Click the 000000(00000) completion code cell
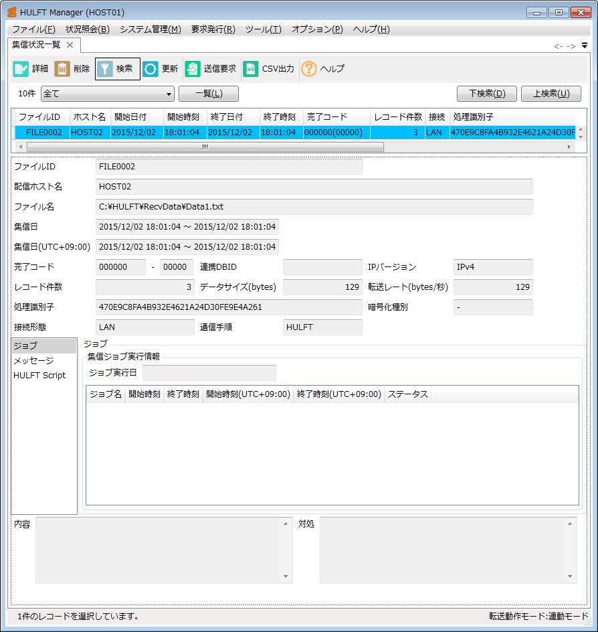Screen dimensions: 598x632 pyautogui.click(x=336, y=133)
